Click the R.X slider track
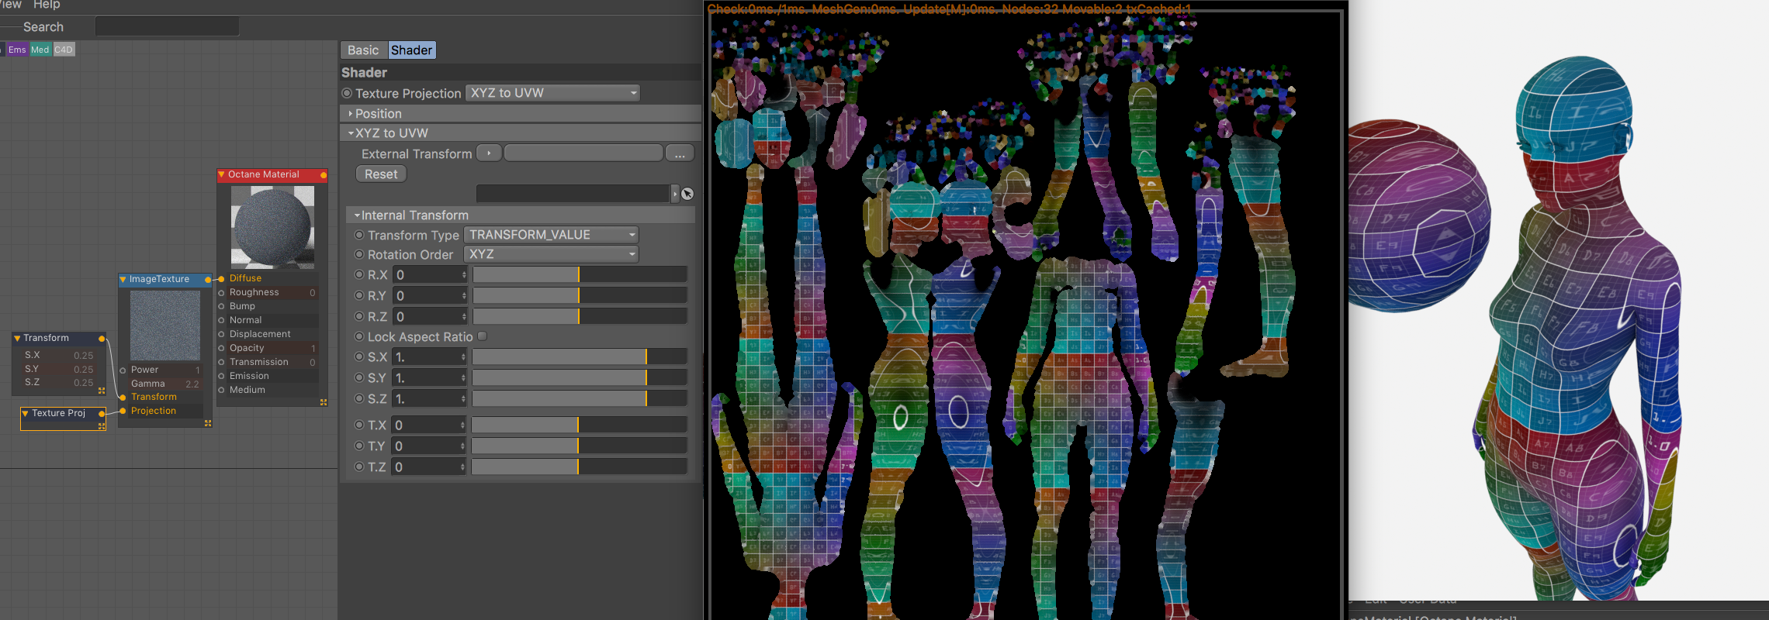 [580, 274]
